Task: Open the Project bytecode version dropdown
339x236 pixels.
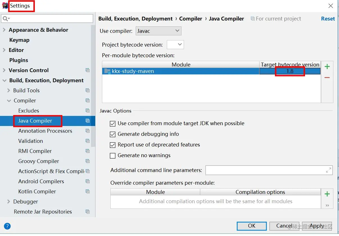Action: point(176,45)
